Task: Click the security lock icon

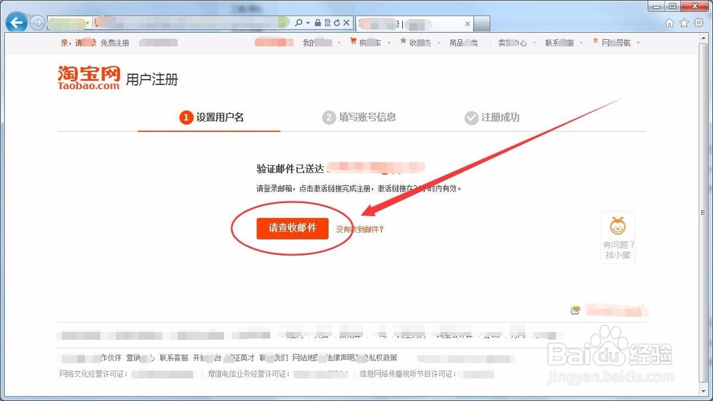Action: click(x=318, y=23)
